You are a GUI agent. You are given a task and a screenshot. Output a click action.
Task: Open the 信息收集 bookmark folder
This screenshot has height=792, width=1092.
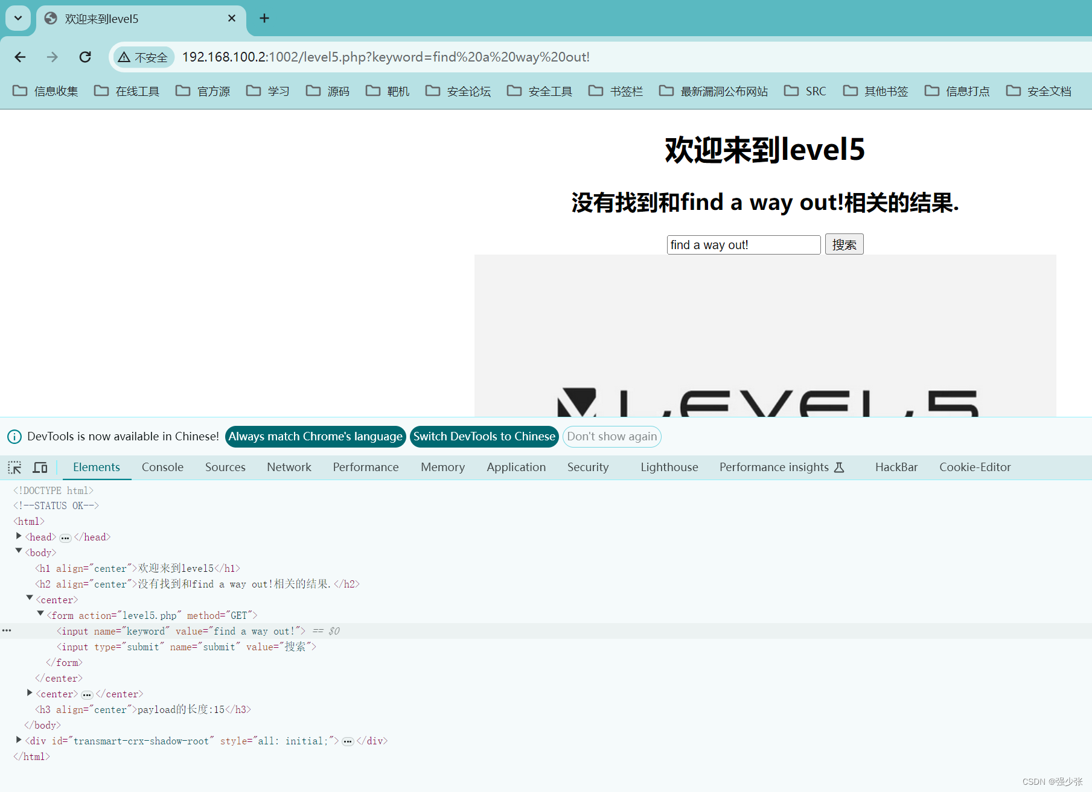(46, 91)
